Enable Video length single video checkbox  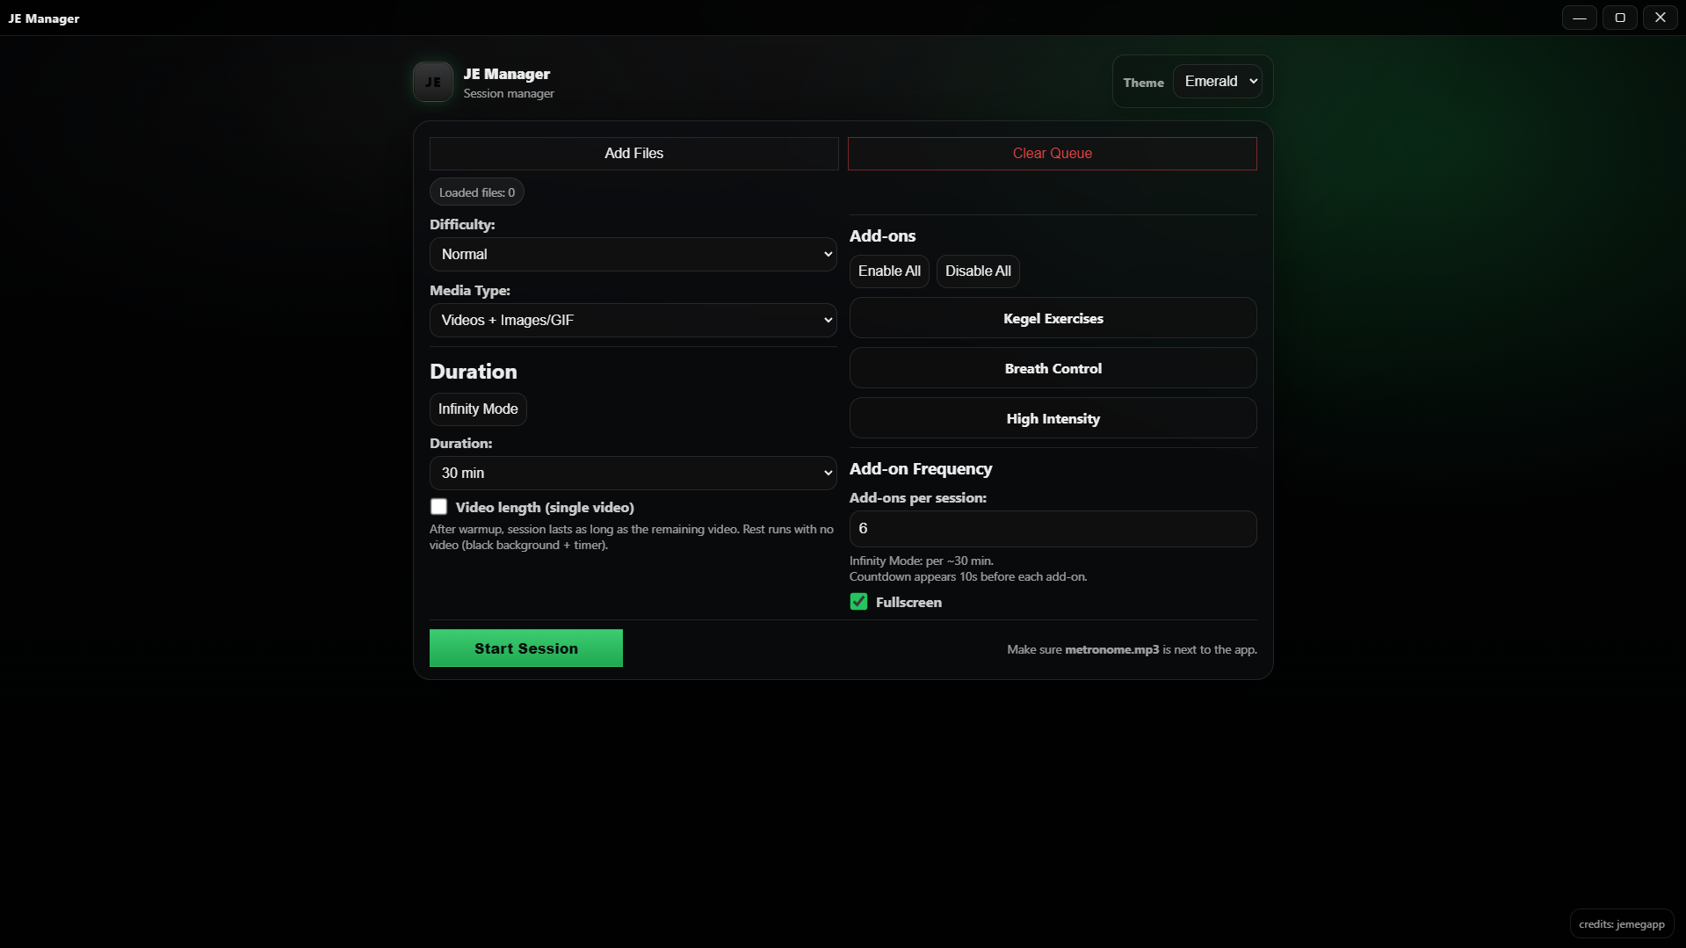tap(439, 507)
